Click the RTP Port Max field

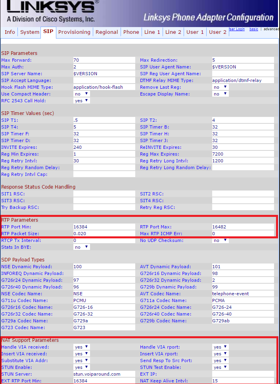[x=243, y=227]
